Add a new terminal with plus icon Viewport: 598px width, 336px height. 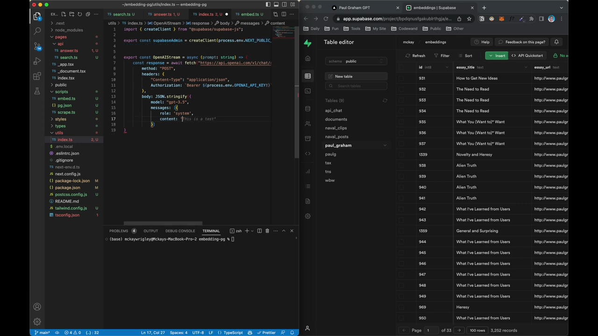tap(247, 231)
